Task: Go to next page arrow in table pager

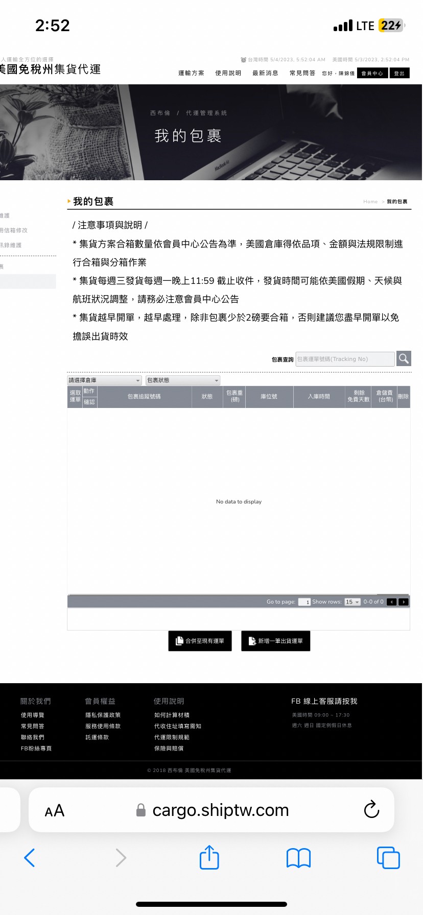Action: [404, 602]
